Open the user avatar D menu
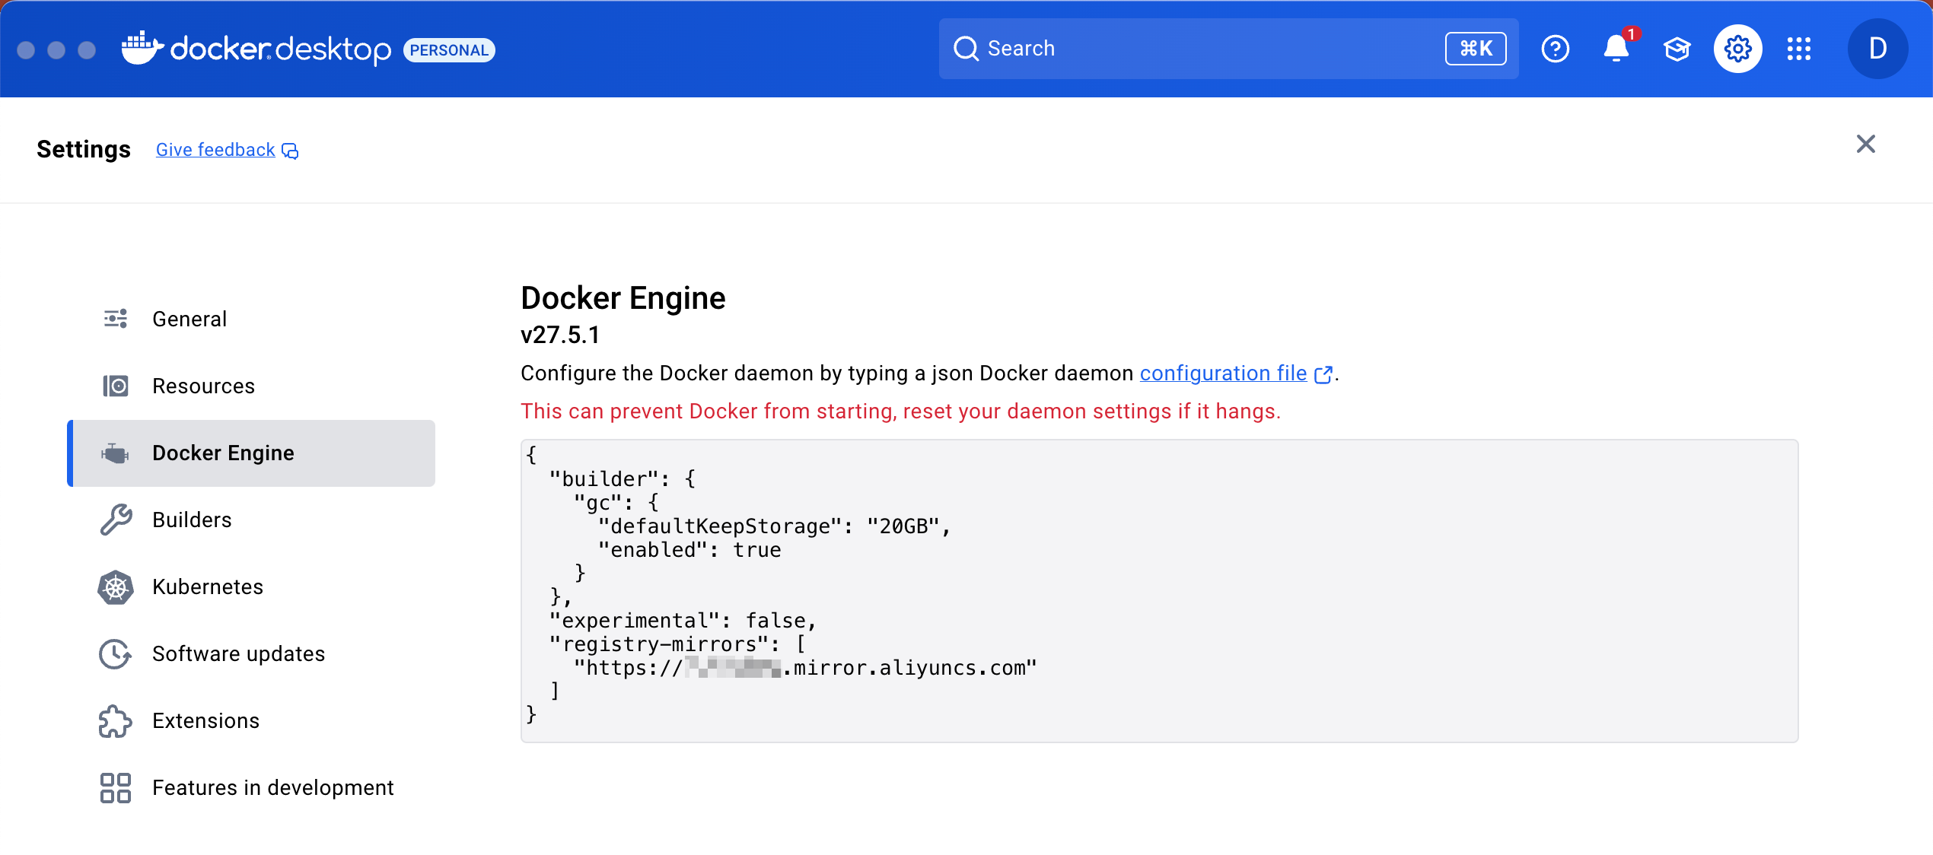1933x855 pixels. click(x=1877, y=49)
